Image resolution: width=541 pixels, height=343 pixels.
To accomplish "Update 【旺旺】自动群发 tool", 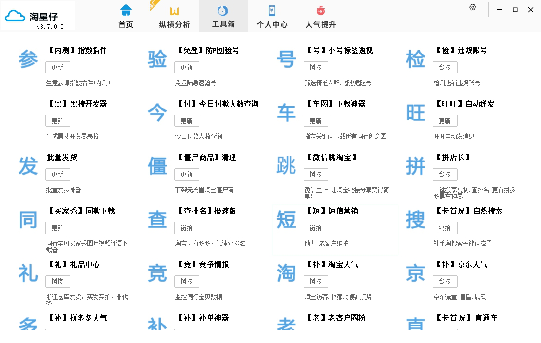I will pyautogui.click(x=445, y=121).
